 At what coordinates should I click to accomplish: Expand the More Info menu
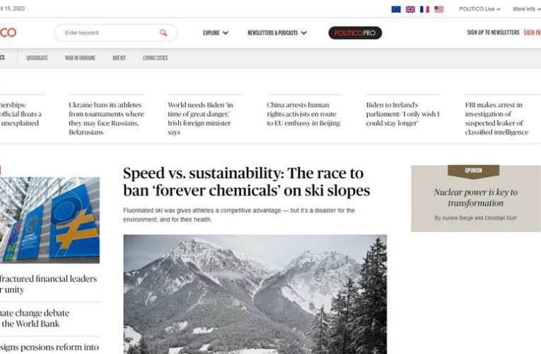527,9
